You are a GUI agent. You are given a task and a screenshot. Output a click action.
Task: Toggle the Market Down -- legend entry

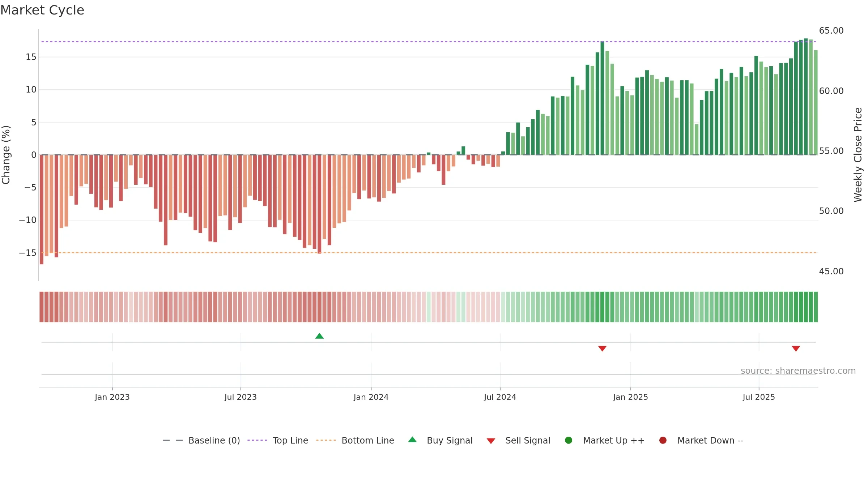coord(701,440)
